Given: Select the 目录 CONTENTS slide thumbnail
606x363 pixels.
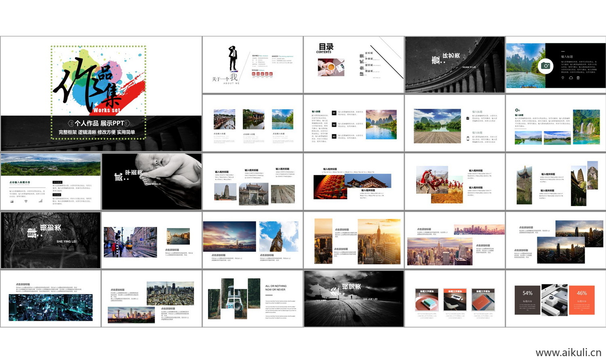Looking at the screenshot, I should point(353,65).
